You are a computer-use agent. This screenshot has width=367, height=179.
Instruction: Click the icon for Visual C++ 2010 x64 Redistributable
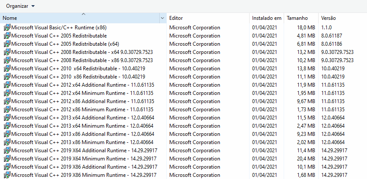click(7, 69)
